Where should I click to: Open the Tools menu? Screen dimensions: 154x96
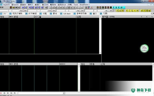(x=76, y=5)
